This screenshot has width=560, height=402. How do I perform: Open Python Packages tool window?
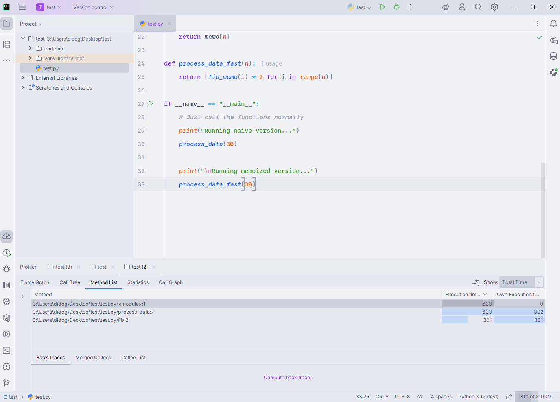pyautogui.click(x=7, y=318)
